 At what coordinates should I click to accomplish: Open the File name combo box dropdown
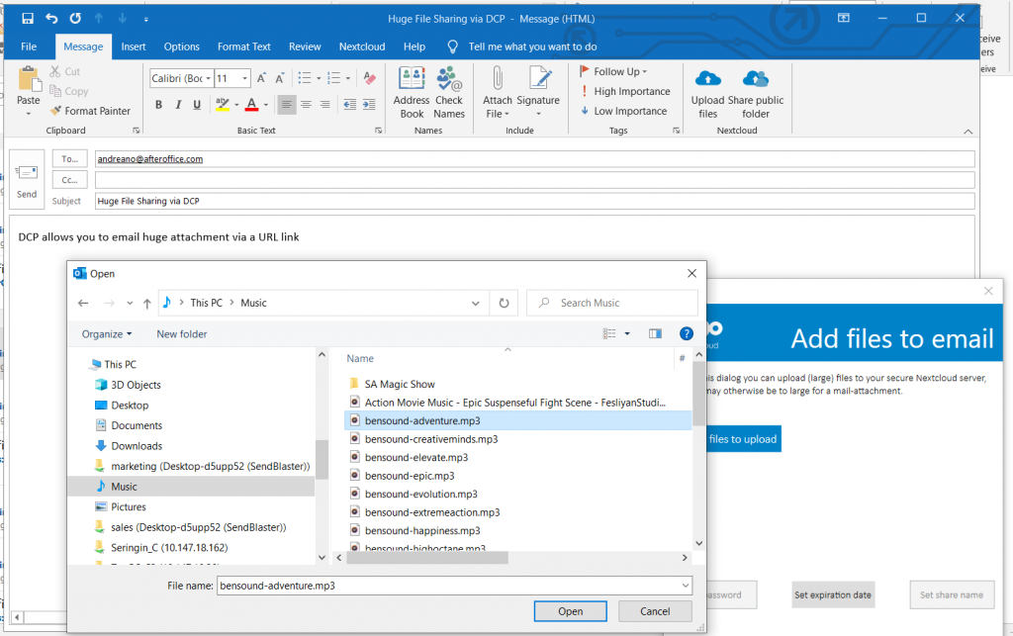(685, 586)
